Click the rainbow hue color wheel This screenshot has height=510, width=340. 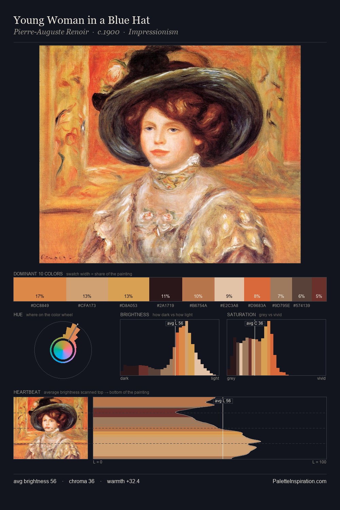click(x=63, y=350)
